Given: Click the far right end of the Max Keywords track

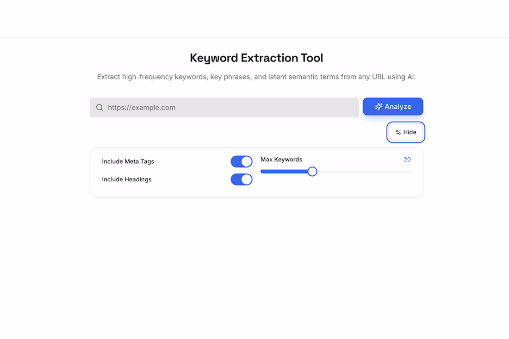Looking at the screenshot, I should coord(410,171).
